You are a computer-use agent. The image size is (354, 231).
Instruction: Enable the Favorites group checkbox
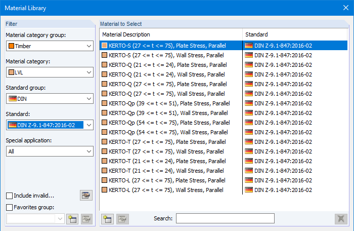pos(9,207)
